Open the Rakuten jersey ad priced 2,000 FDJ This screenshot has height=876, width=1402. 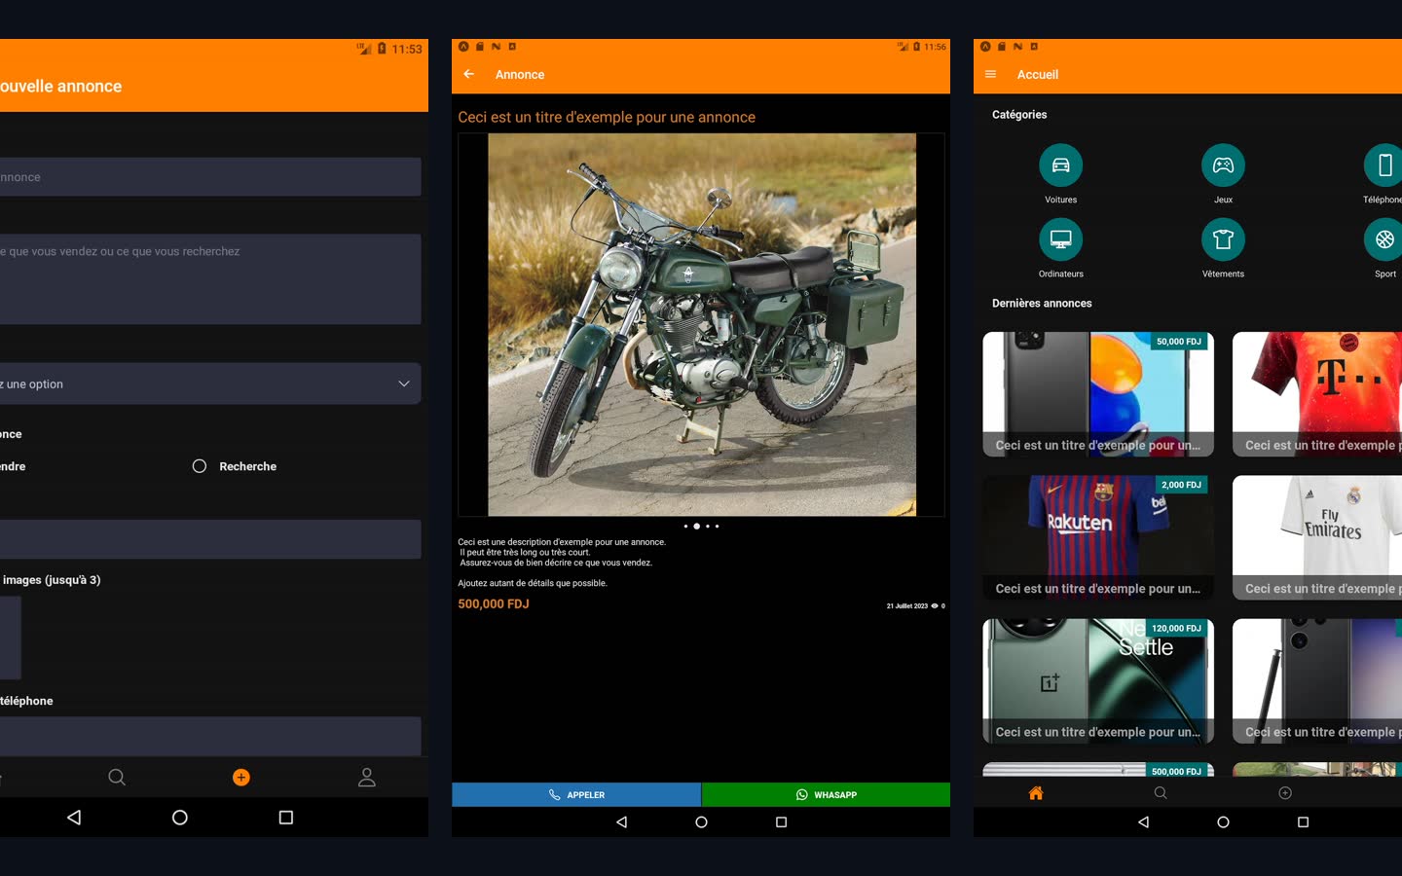pyautogui.click(x=1098, y=537)
